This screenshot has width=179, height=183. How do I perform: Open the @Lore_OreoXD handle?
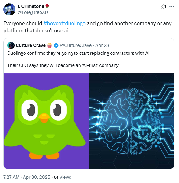(x=33, y=12)
